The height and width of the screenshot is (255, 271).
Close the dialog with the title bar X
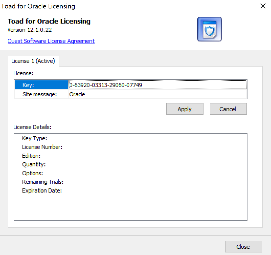(x=263, y=6)
